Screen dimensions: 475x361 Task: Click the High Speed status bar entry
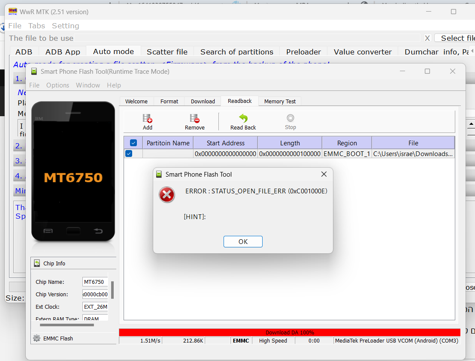pyautogui.click(x=273, y=340)
